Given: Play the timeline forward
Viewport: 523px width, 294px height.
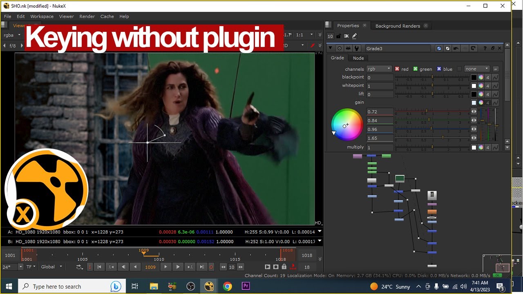Looking at the screenshot, I should 165,267.
